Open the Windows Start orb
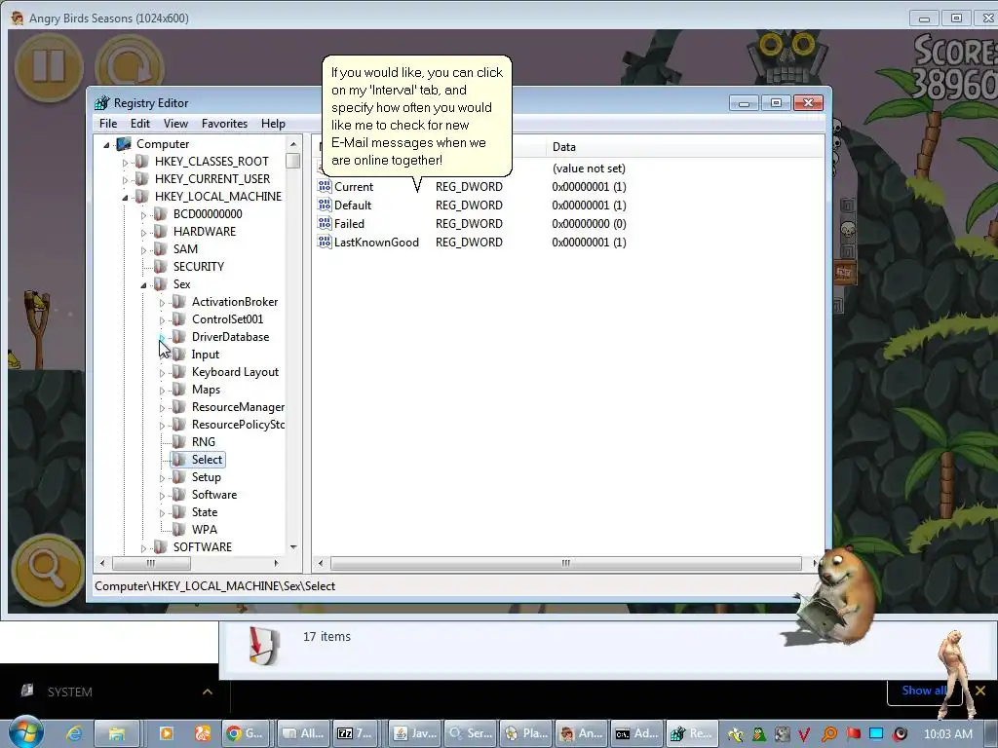Viewport: 998px width, 748px height. 25,732
